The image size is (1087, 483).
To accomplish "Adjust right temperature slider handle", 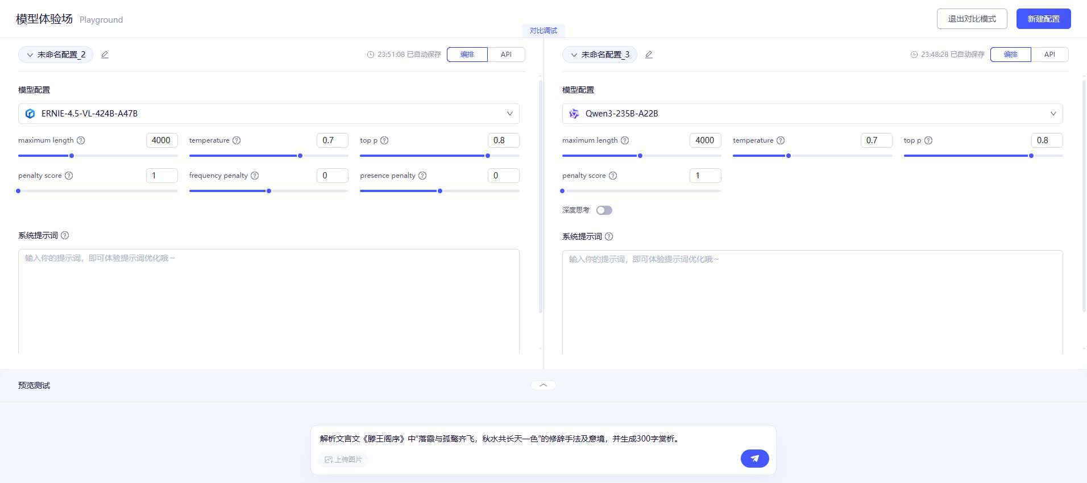I will (789, 156).
